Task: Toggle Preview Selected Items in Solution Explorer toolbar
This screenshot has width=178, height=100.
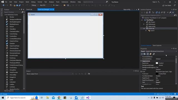Action: 173,12
